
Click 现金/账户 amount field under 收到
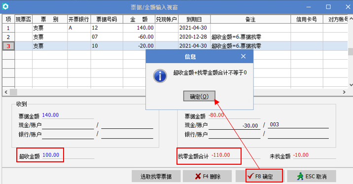tap(68, 125)
